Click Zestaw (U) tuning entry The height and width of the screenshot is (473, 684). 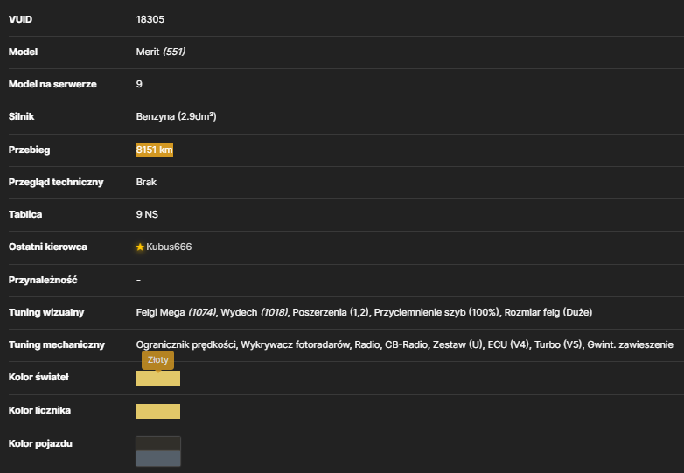pyautogui.click(x=457, y=344)
